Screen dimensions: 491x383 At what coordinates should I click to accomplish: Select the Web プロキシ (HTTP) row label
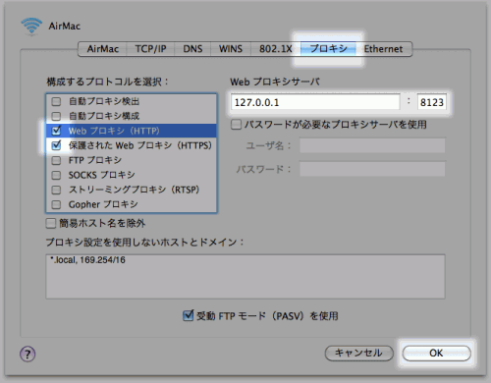114,131
